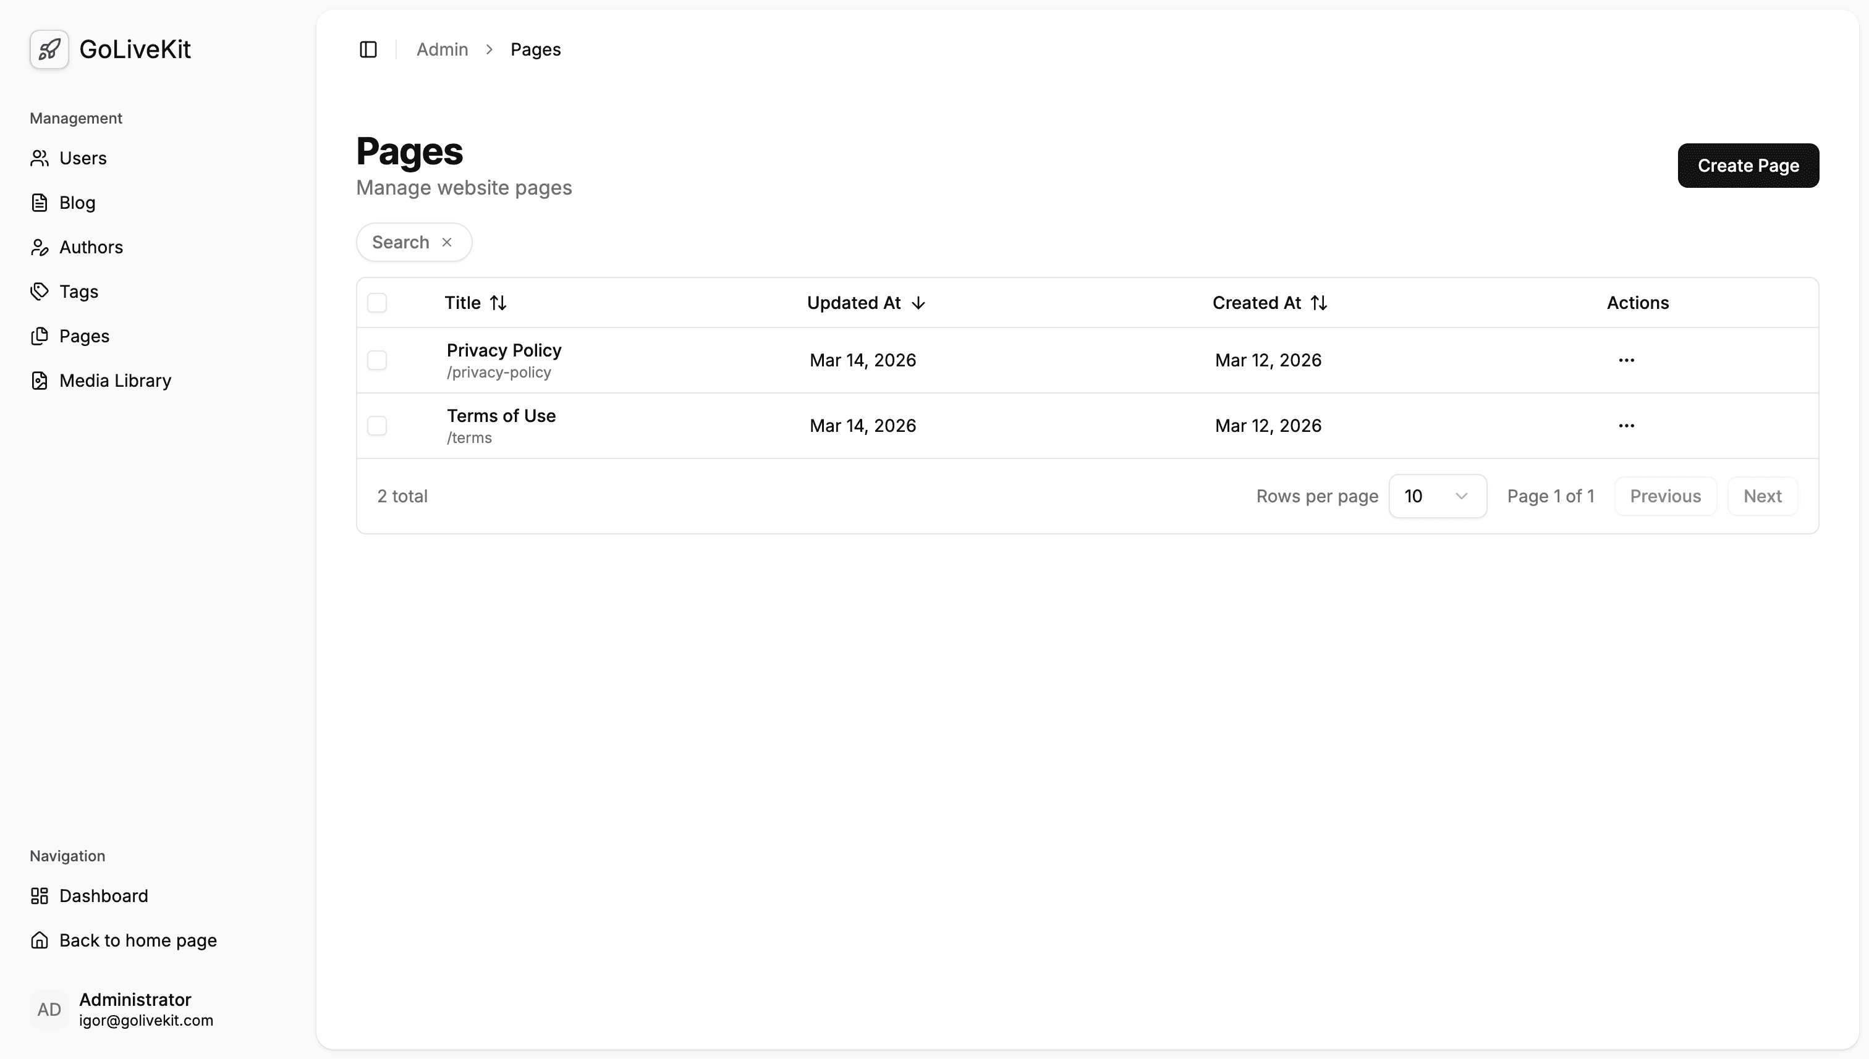Screen dimensions: 1869x1059
Task: Click the Authors icon in the sidebar
Action: [40, 247]
